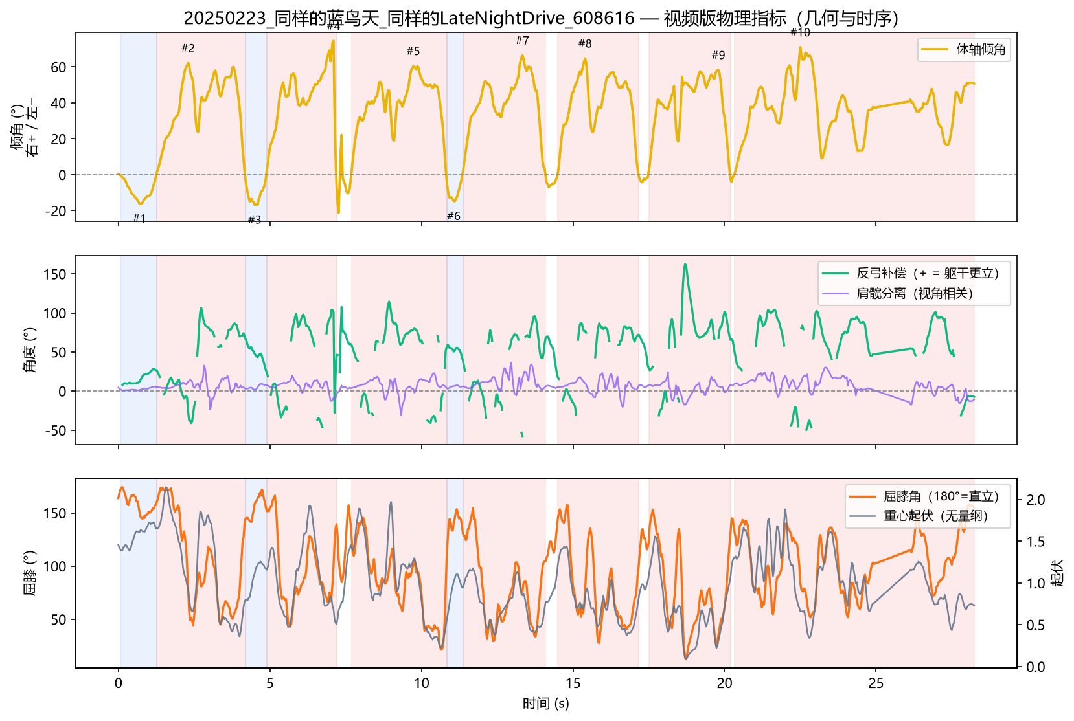This screenshot has width=1074, height=721.
Task: Click the 时间 (s) x-axis label
Action: [x=546, y=704]
